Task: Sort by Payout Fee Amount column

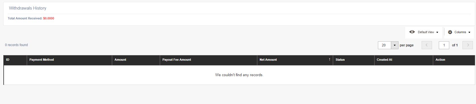Action: 208,60
